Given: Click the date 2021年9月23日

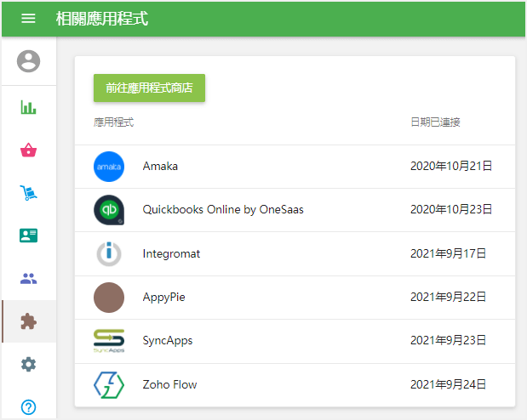Looking at the screenshot, I should click(448, 340).
